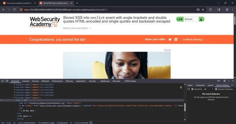The image size is (236, 124).
Task: Show the Styles sidebar pane
Action: pyautogui.click(x=190, y=85)
